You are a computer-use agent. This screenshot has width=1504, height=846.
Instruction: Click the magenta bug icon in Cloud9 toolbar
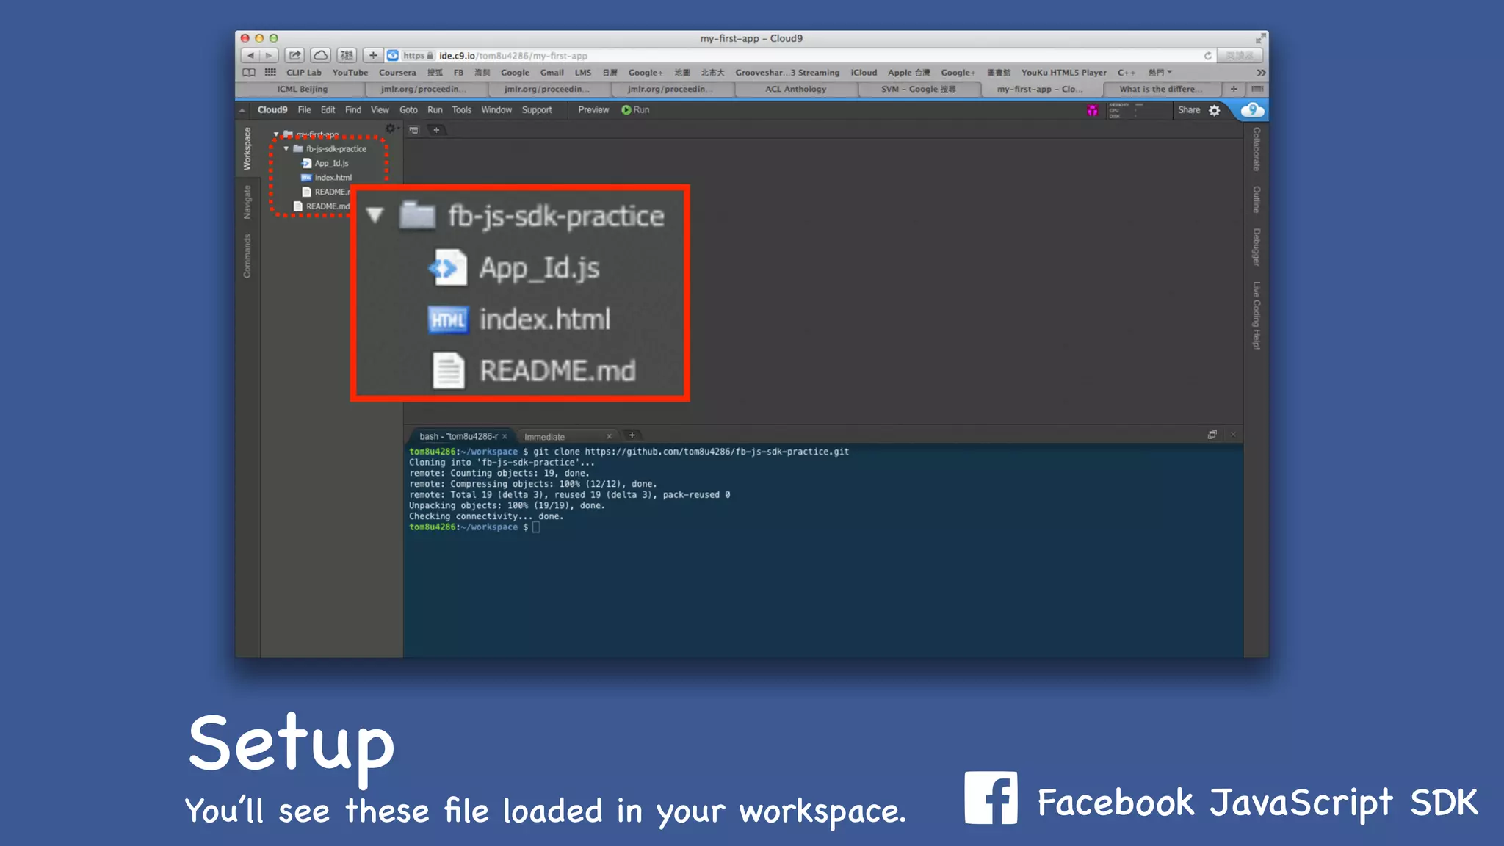1092,110
